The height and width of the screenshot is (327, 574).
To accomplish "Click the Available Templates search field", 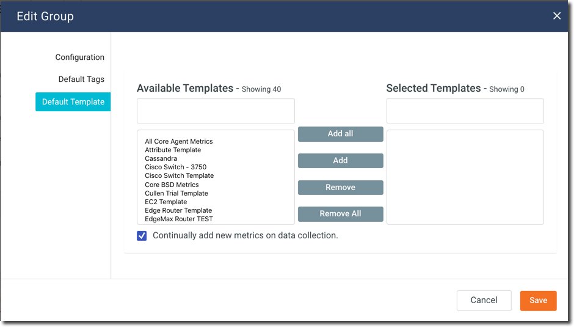I will 216,111.
